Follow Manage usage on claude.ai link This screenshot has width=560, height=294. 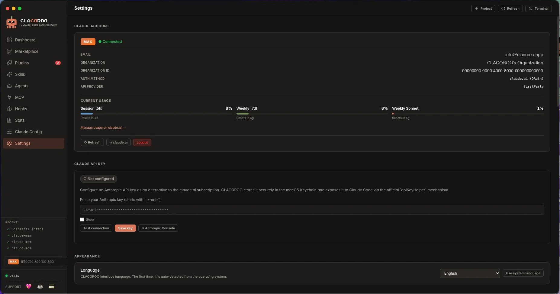[103, 128]
